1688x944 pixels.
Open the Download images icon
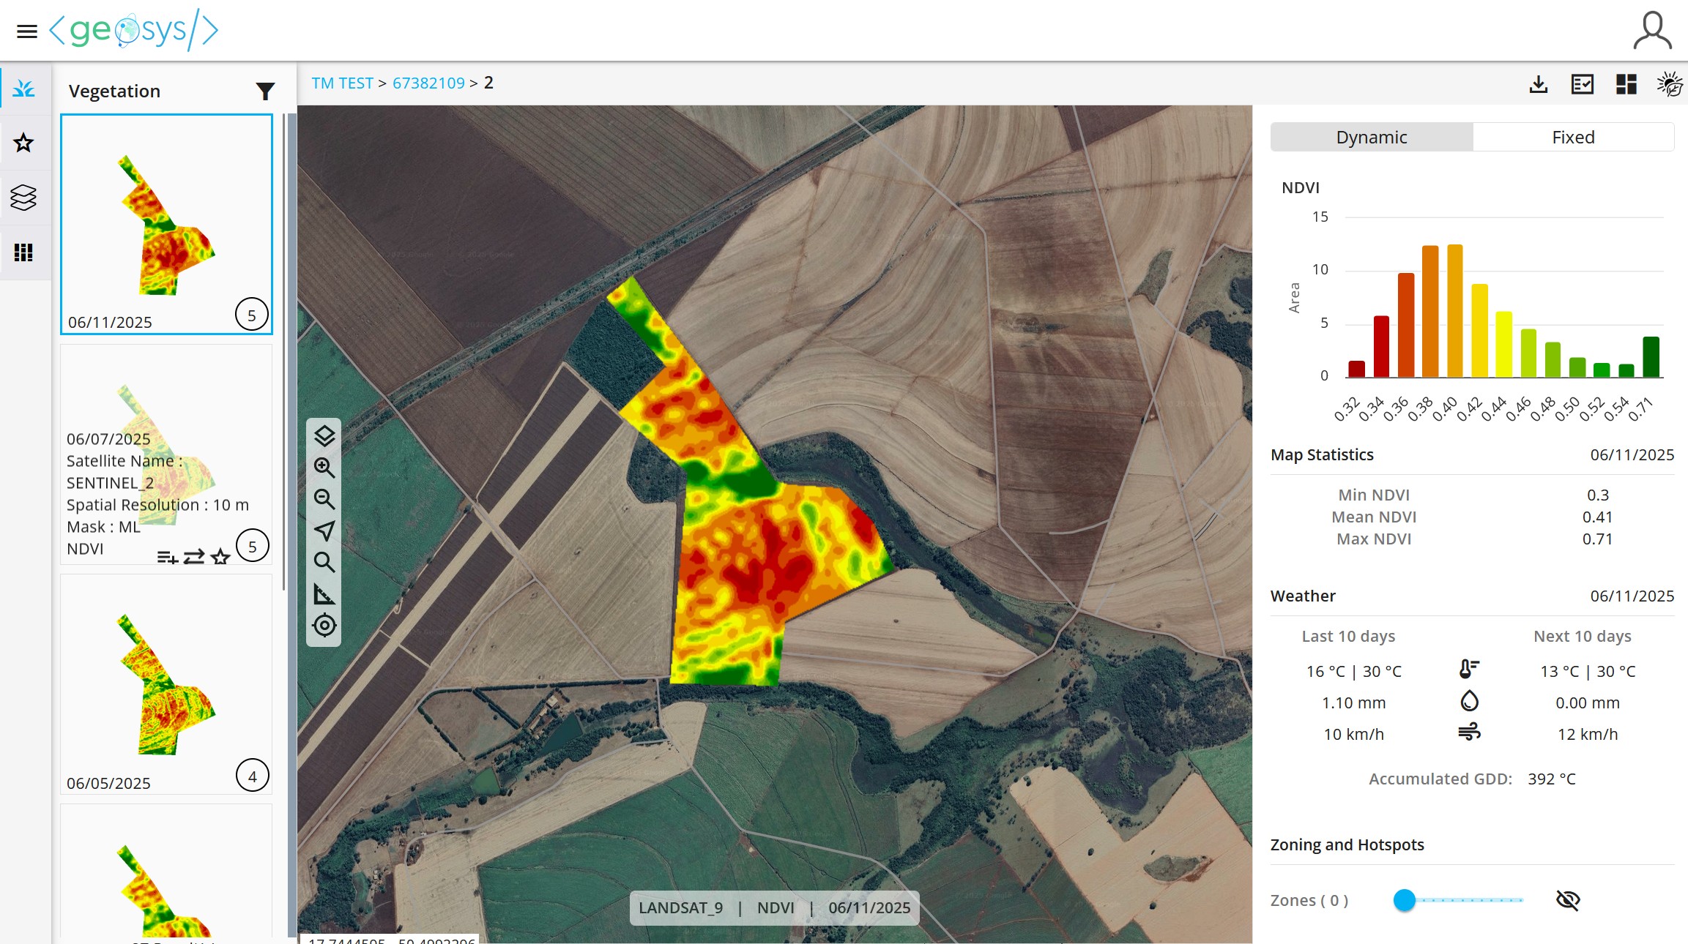coord(1538,84)
